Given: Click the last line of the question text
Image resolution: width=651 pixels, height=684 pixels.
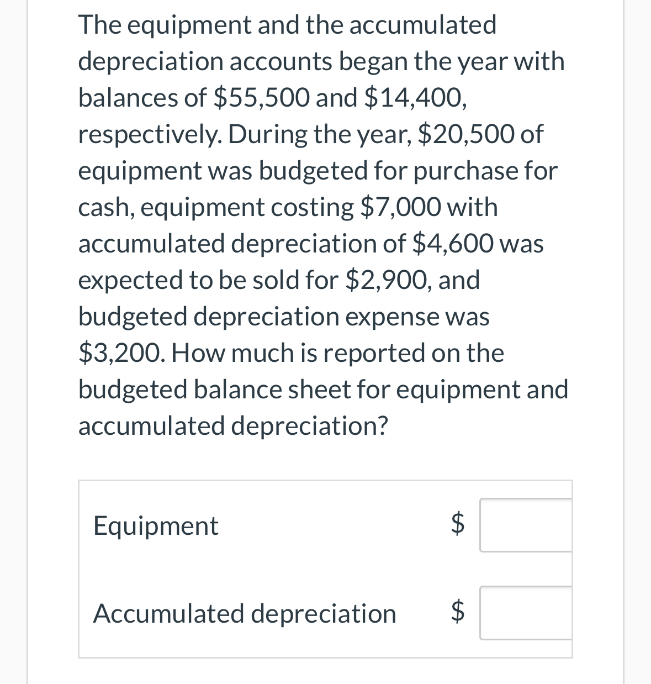Looking at the screenshot, I should tap(234, 425).
